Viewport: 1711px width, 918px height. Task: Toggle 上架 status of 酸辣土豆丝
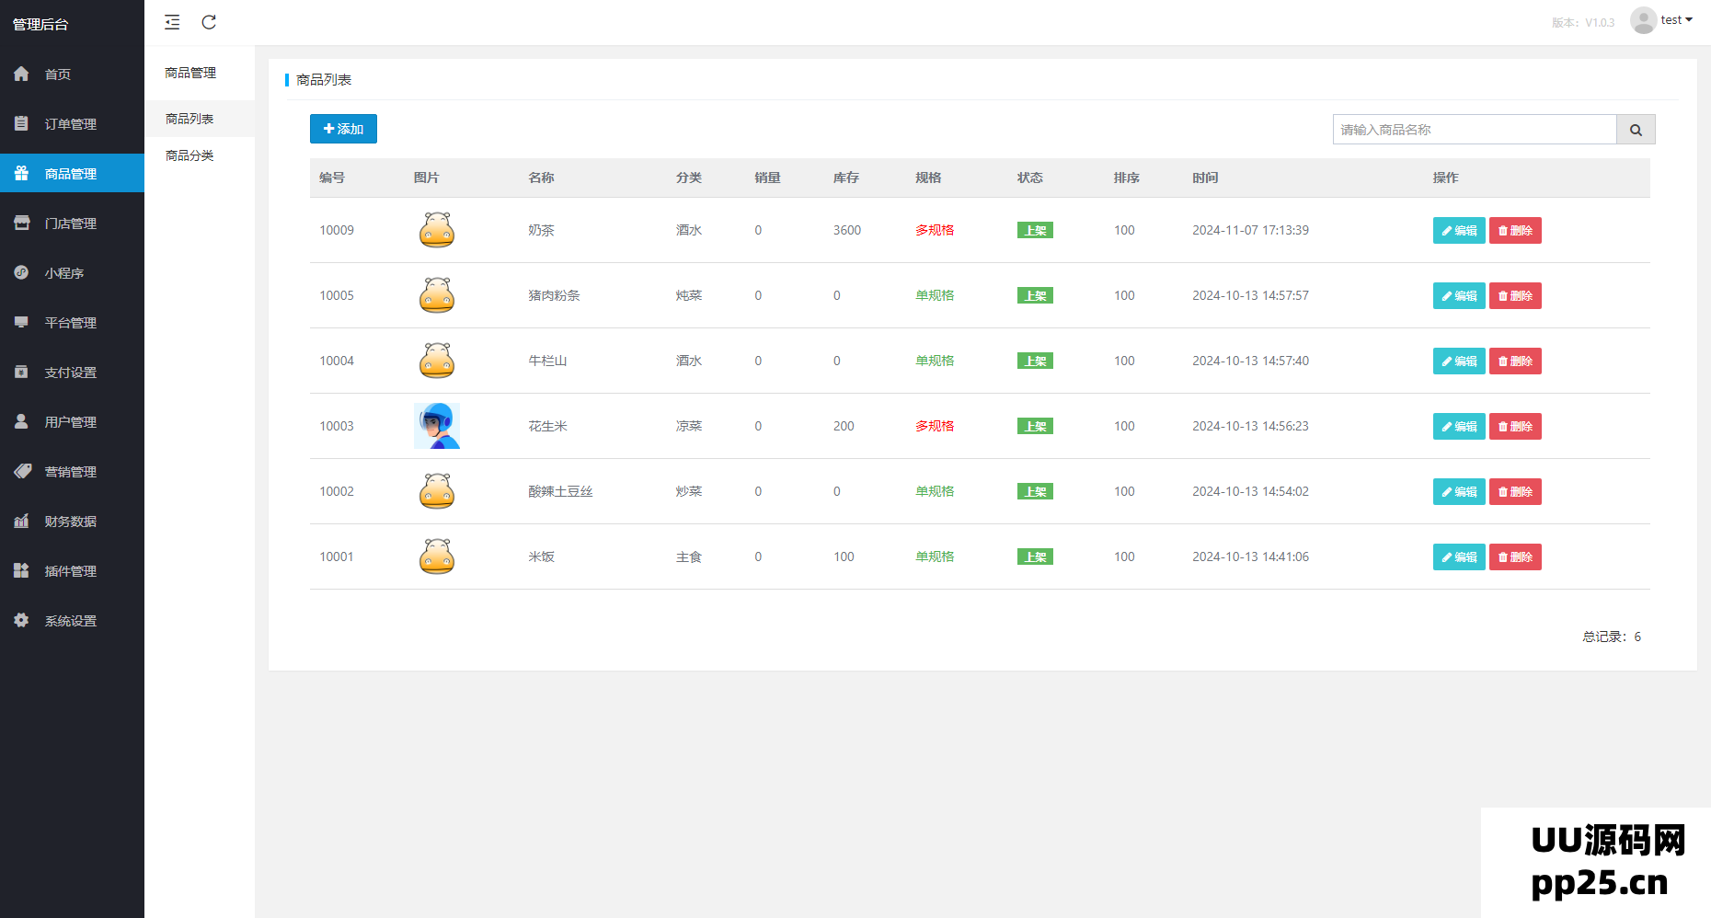(1035, 492)
